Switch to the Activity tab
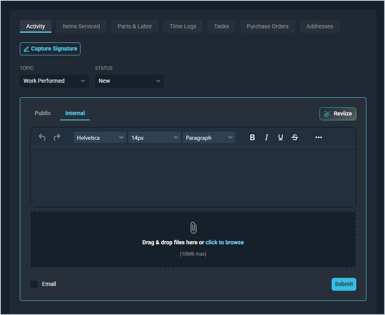 (36, 26)
